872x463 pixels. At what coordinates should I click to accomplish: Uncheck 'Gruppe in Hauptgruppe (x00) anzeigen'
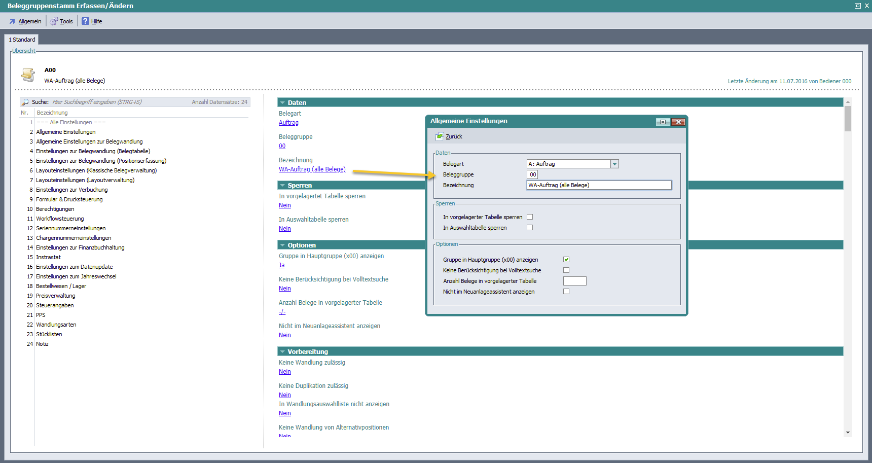(x=566, y=260)
